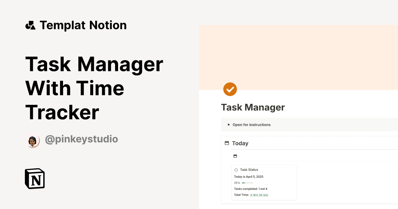Select the calendar icon beside Today
This screenshot has width=398, height=209.
click(x=227, y=143)
